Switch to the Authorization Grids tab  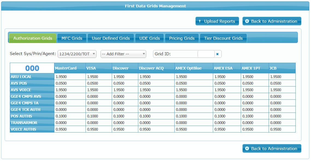click(x=33, y=38)
